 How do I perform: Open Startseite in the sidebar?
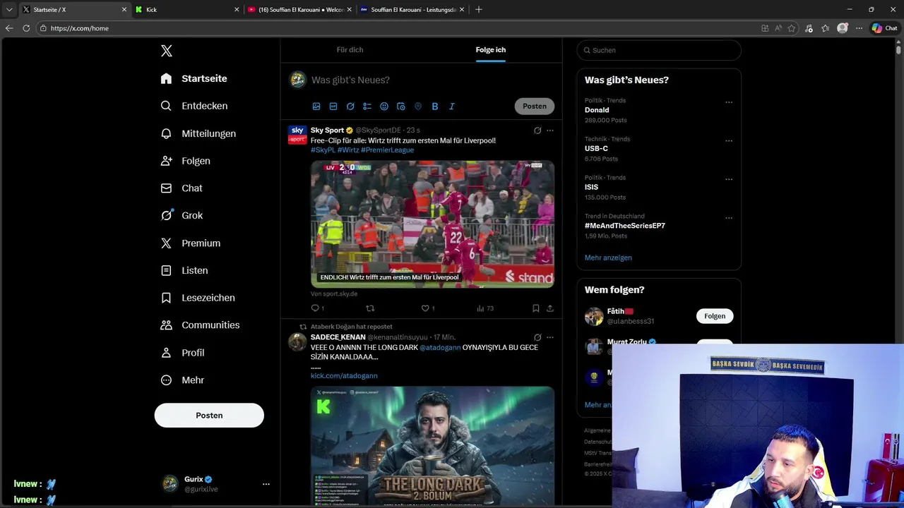click(194, 78)
